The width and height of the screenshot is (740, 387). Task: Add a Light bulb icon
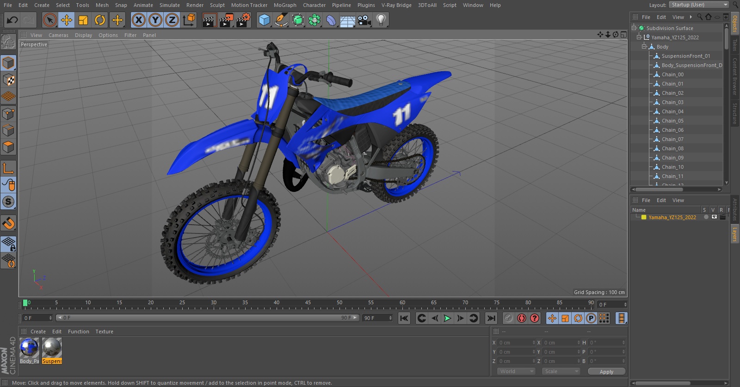pyautogui.click(x=381, y=20)
